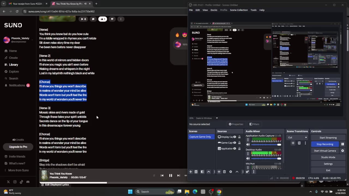Open source properties gear in Sources dock
The image size is (349, 196).
pyautogui.click(x=231, y=172)
